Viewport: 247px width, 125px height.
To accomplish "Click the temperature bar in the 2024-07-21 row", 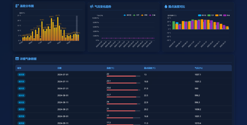I will tap(123, 90).
